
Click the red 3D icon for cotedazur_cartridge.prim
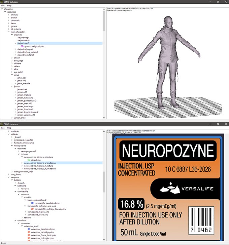tap(29, 232)
